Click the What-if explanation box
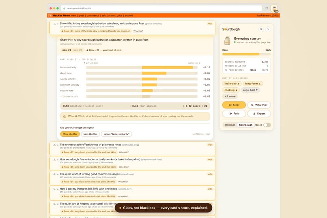The height and width of the screenshot is (218, 327). click(135, 117)
